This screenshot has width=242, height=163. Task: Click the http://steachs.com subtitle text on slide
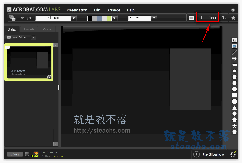[102, 131]
